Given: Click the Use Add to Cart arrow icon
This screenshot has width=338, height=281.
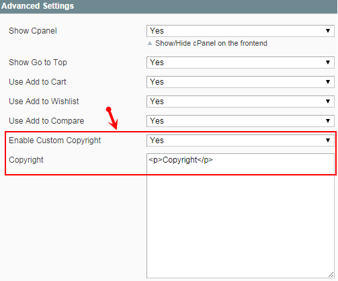Looking at the screenshot, I should [328, 82].
